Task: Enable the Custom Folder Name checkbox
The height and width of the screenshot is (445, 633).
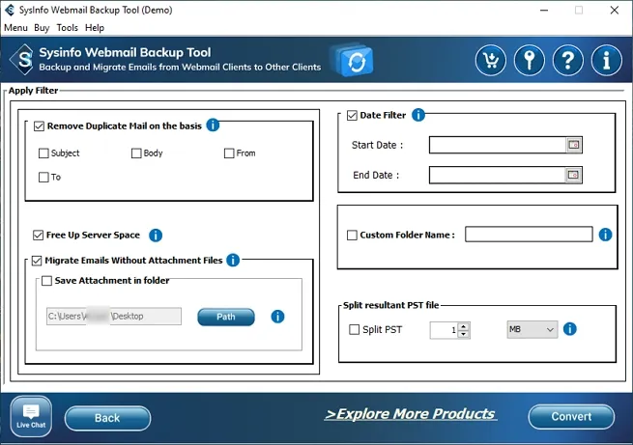Action: 352,235
